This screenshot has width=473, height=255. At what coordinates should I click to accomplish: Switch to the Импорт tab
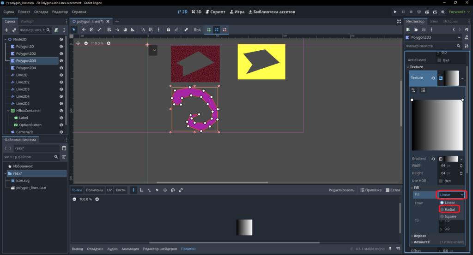(27, 21)
